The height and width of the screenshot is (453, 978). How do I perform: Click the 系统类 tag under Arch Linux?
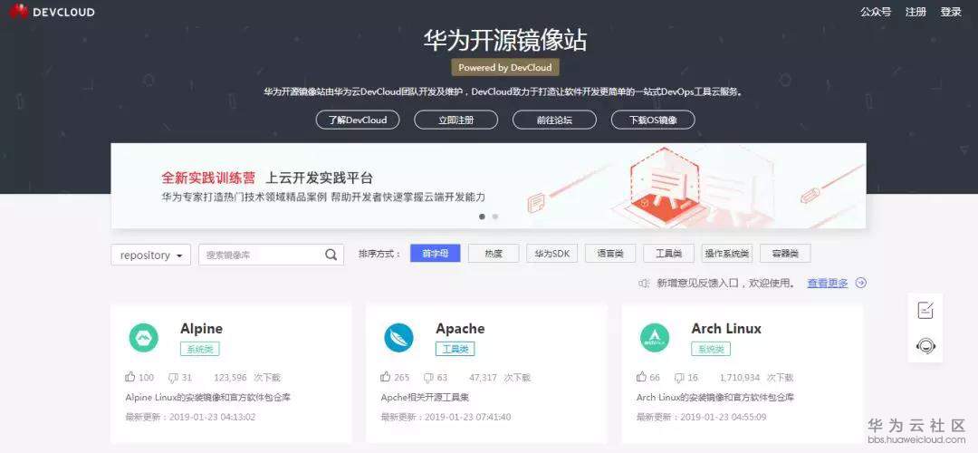[x=711, y=349]
